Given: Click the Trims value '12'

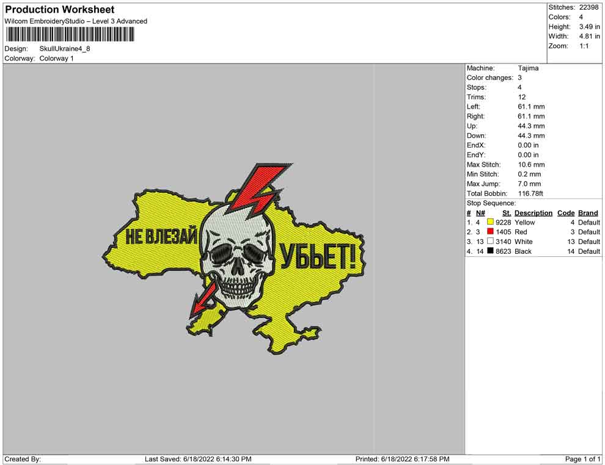Looking at the screenshot, I should [522, 97].
